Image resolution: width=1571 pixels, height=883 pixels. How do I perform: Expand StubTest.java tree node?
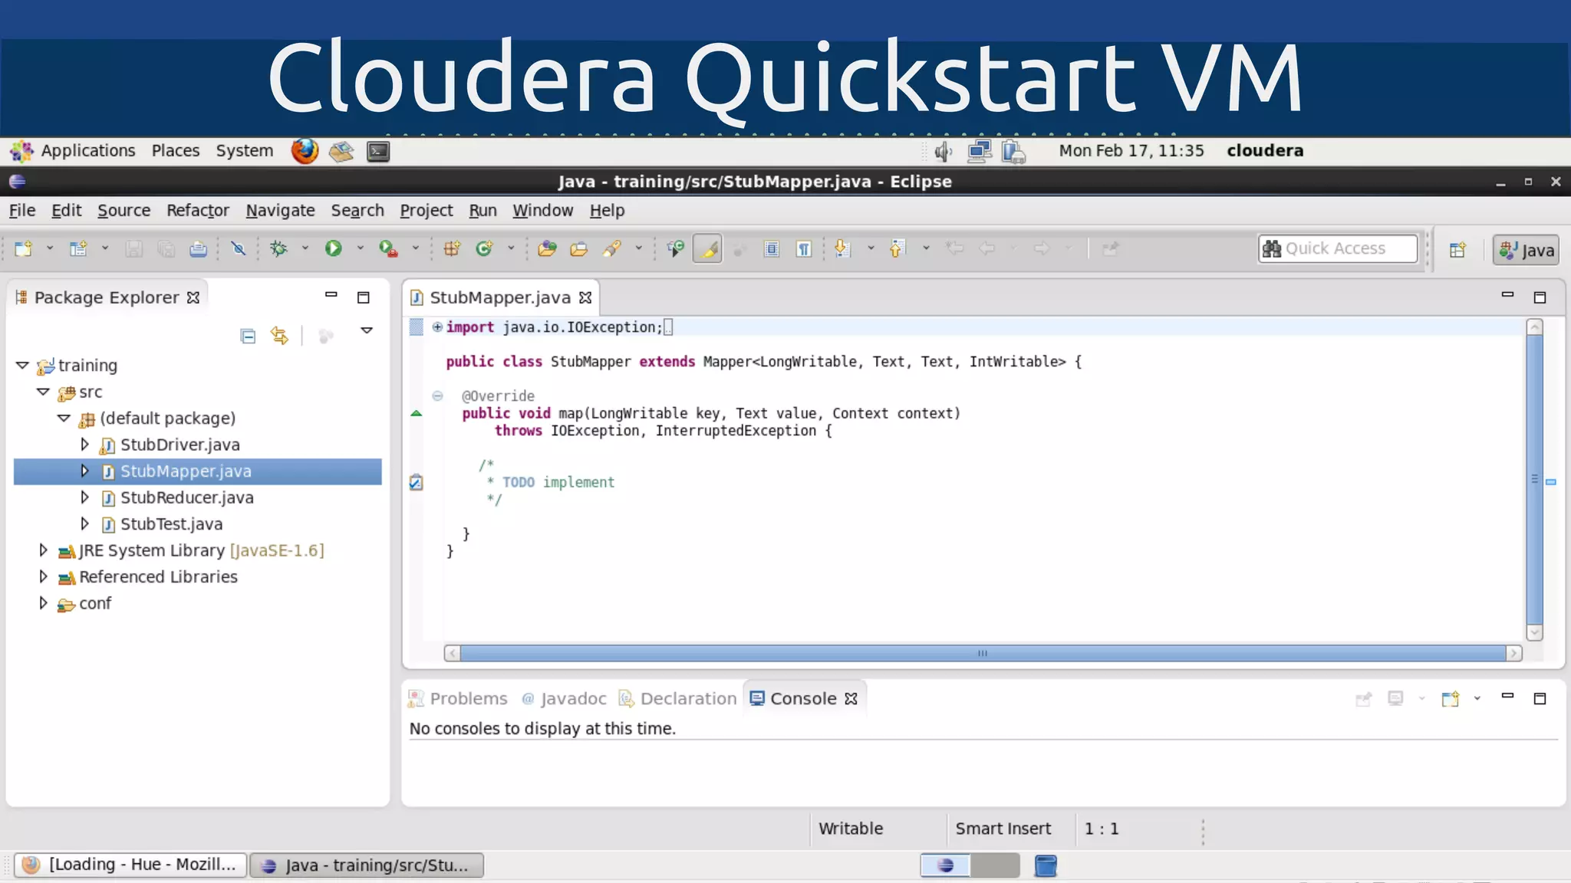click(x=85, y=524)
